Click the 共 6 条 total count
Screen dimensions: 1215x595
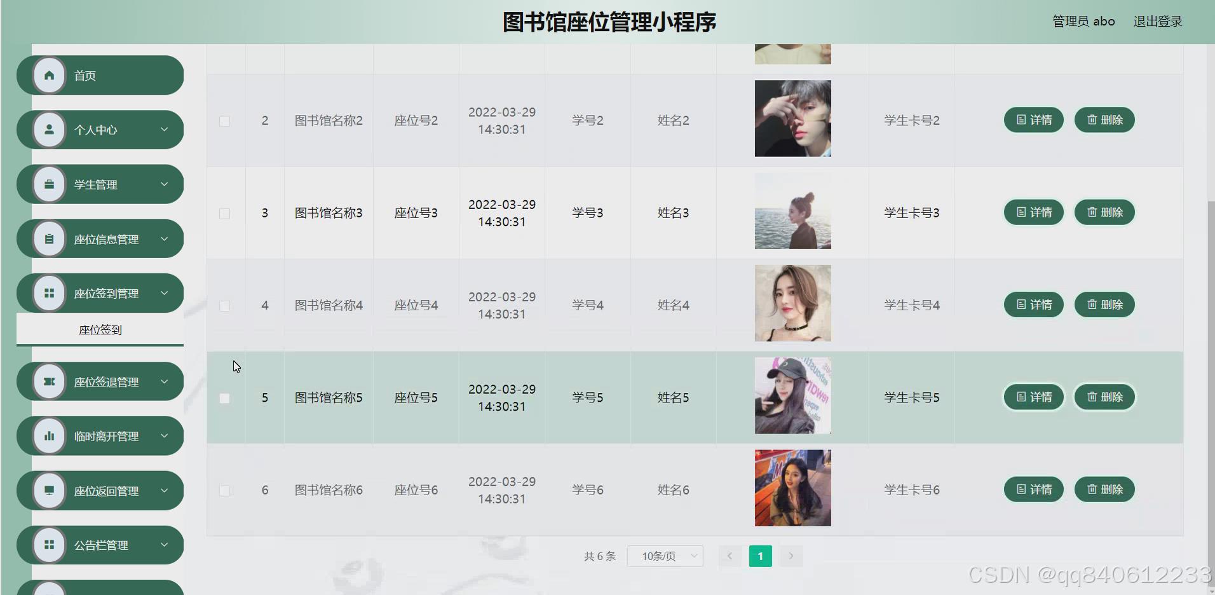click(600, 556)
